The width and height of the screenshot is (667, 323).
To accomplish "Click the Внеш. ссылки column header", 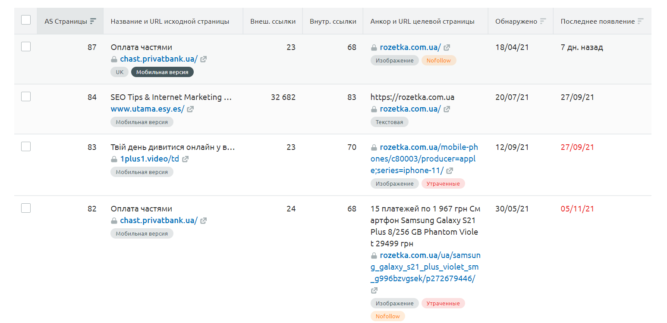I will [273, 21].
